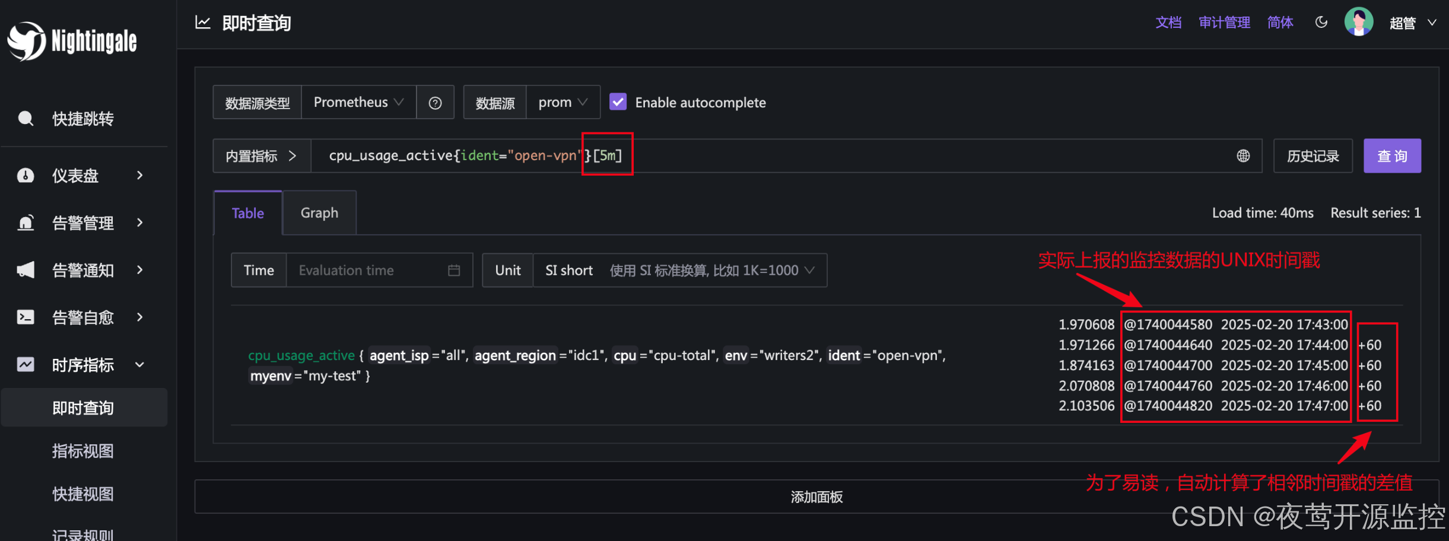Click the chart icon for 时序指标
Viewport: 1449px width, 541px height.
click(x=26, y=364)
